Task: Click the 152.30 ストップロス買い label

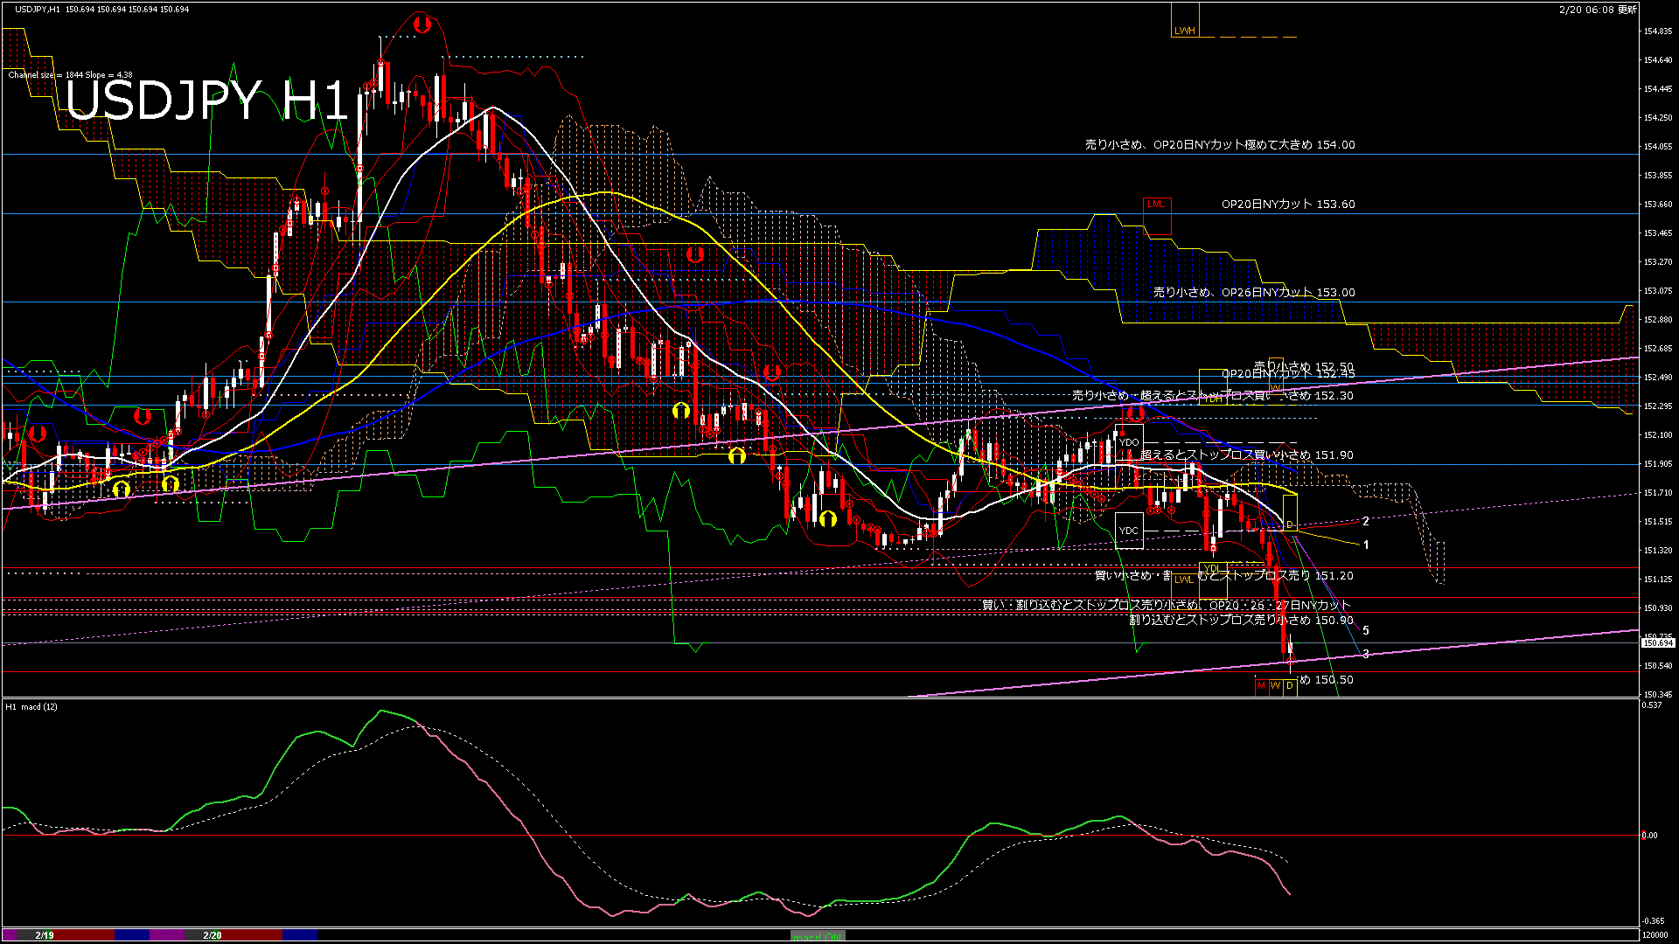Action: (1213, 396)
